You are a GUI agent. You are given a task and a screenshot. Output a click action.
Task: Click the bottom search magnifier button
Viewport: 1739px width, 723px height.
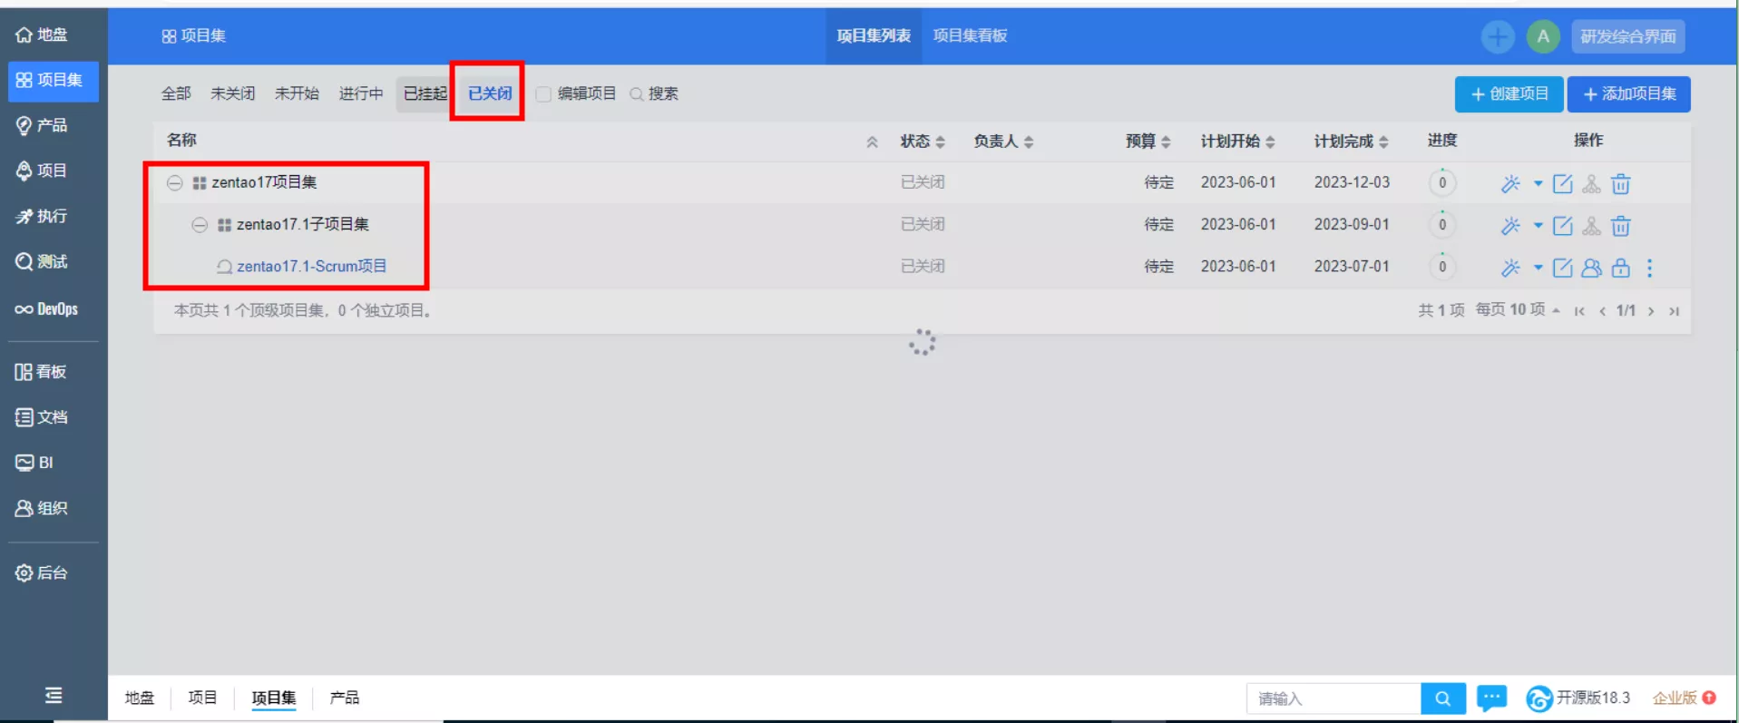(x=1442, y=699)
